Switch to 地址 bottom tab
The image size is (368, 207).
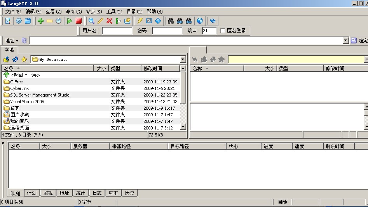click(x=64, y=193)
